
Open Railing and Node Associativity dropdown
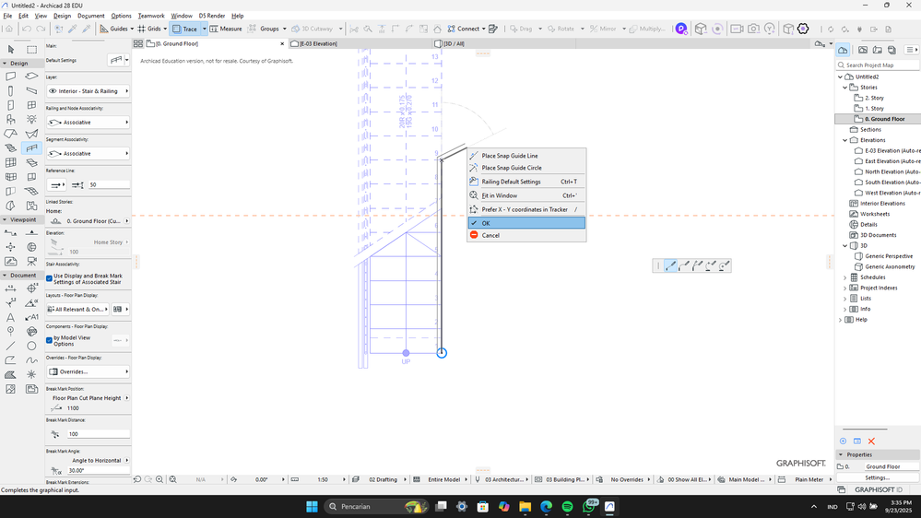(x=89, y=123)
